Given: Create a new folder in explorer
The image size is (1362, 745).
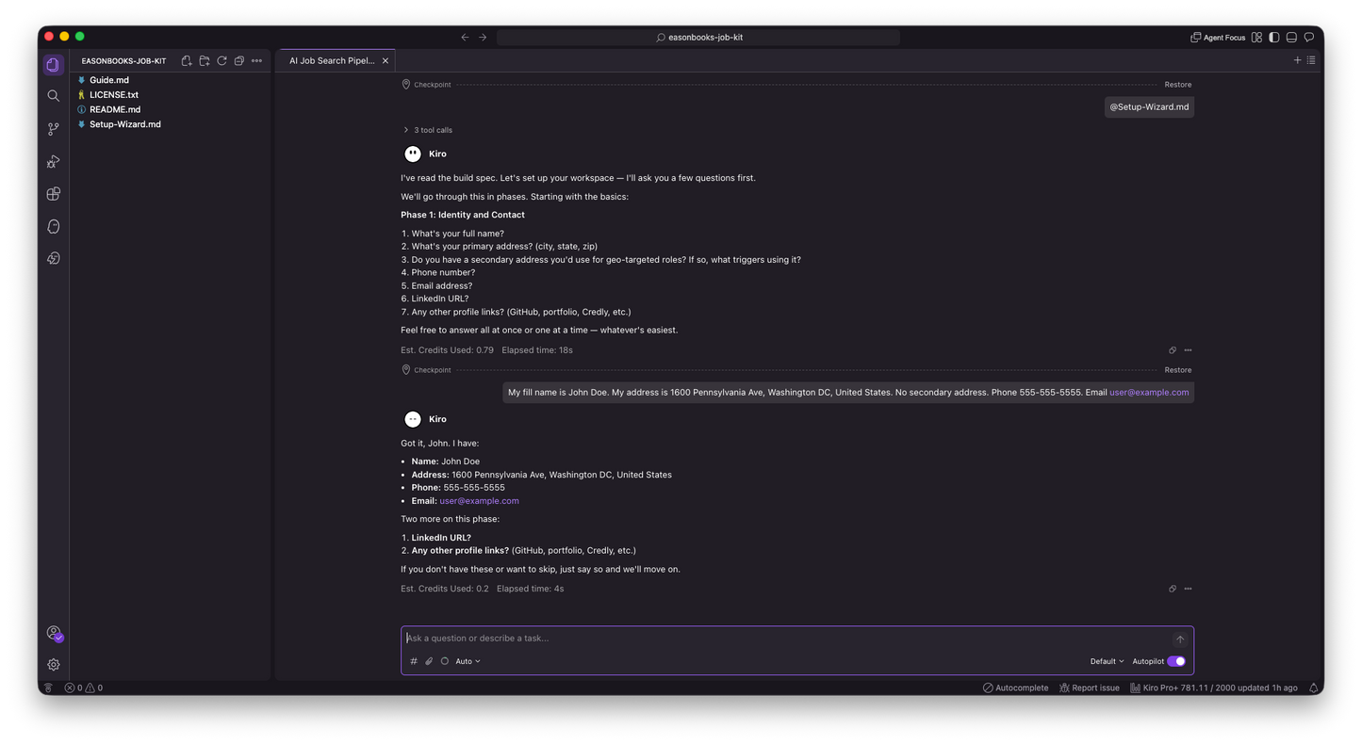Looking at the screenshot, I should 205,61.
